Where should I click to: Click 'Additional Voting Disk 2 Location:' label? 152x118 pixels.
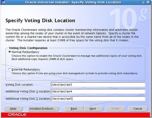tap(28, 99)
